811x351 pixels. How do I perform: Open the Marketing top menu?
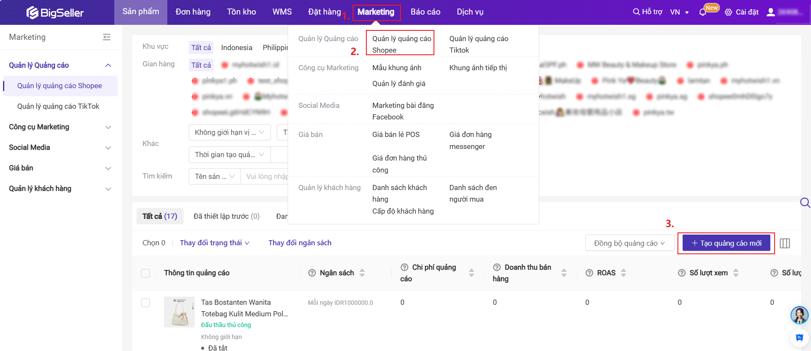click(376, 12)
